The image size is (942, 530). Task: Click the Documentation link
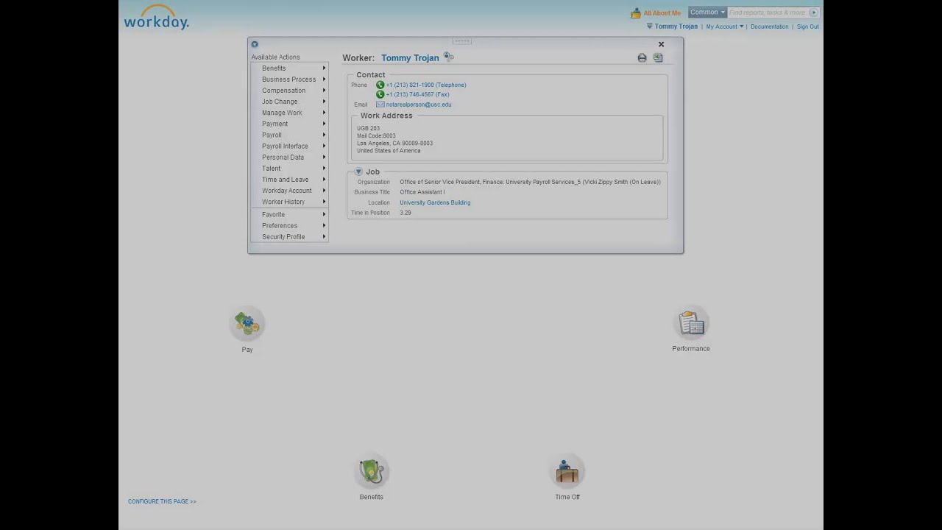tap(769, 26)
